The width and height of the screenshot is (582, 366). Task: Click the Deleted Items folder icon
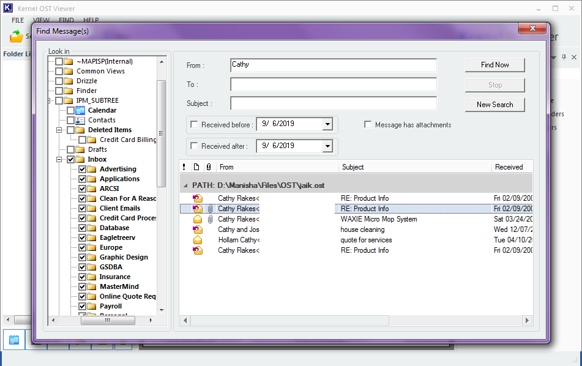point(80,130)
